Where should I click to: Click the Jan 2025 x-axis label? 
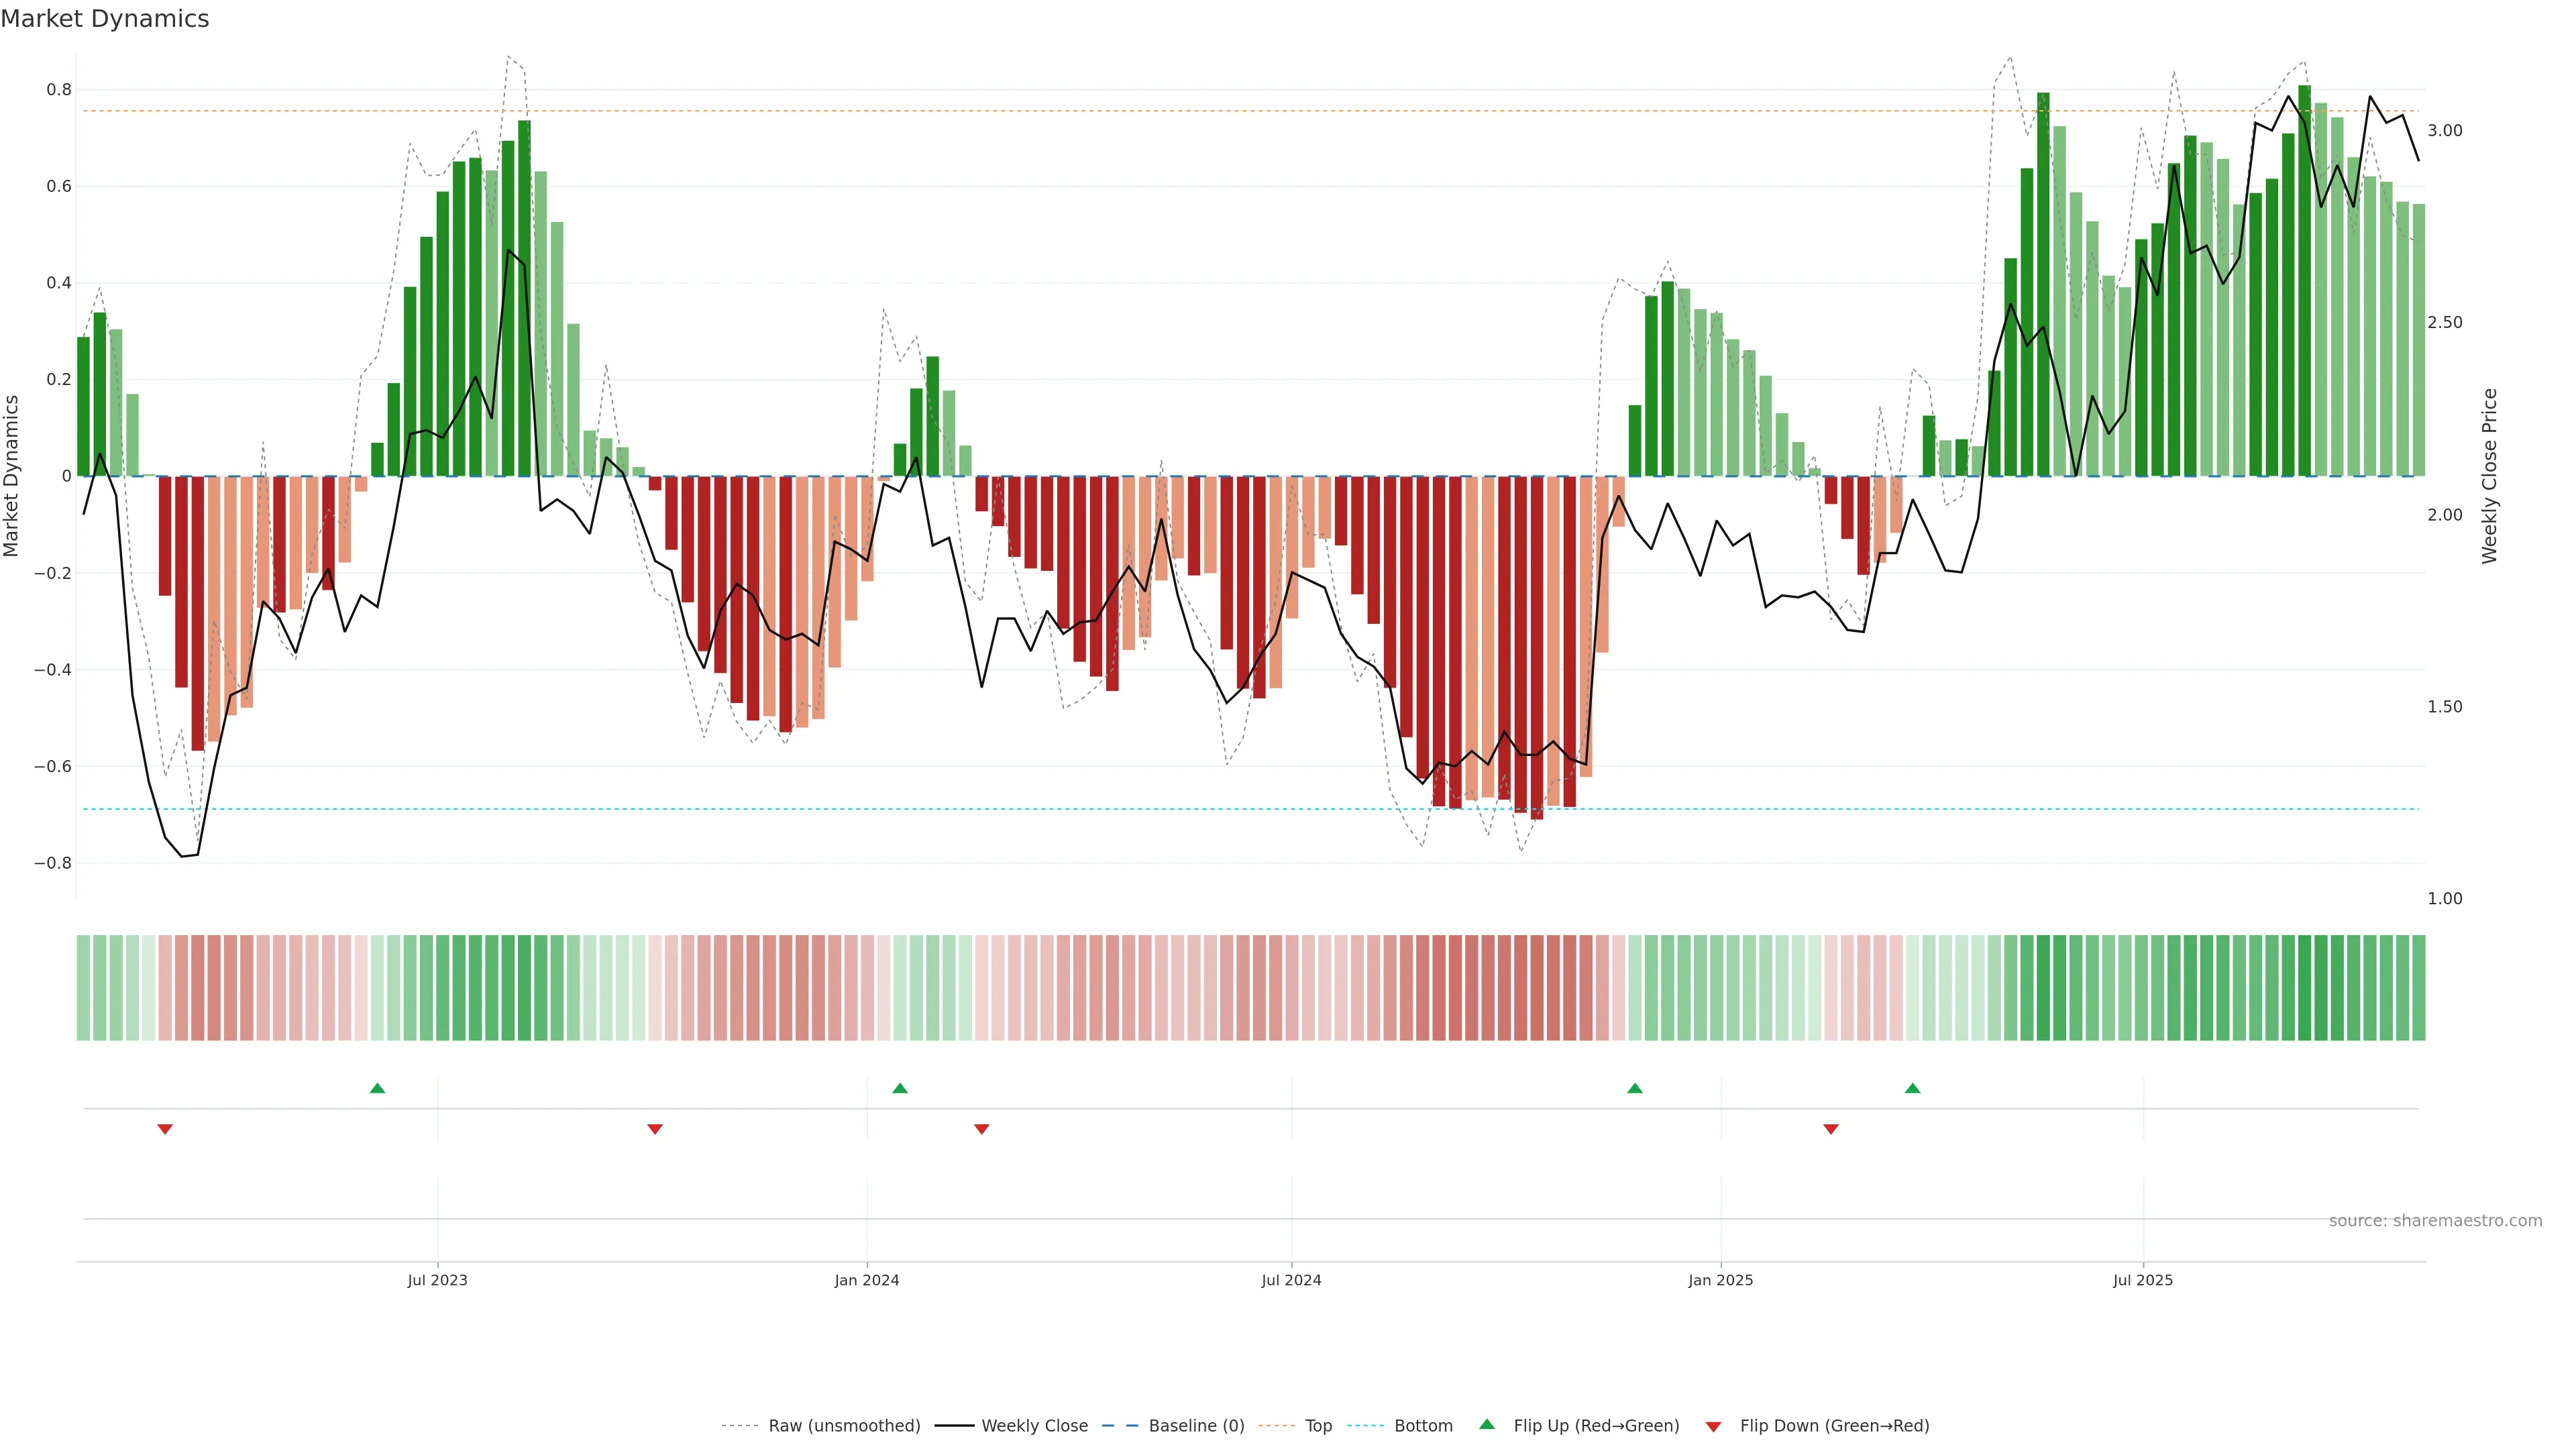click(x=1720, y=1280)
